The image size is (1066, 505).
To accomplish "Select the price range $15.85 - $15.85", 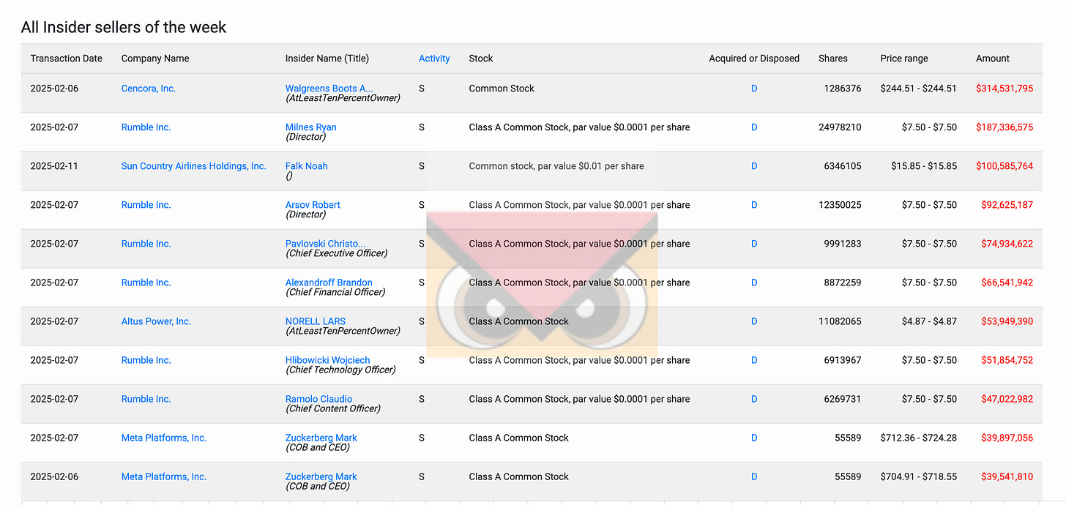I will tap(924, 166).
